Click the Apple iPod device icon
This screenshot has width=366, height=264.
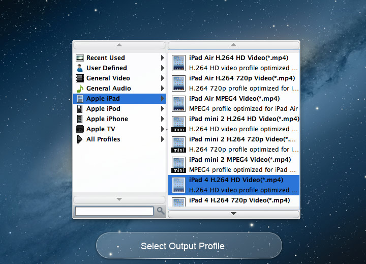click(80, 109)
